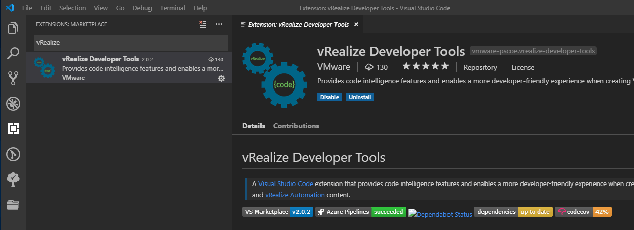Open the File menu

pos(27,8)
